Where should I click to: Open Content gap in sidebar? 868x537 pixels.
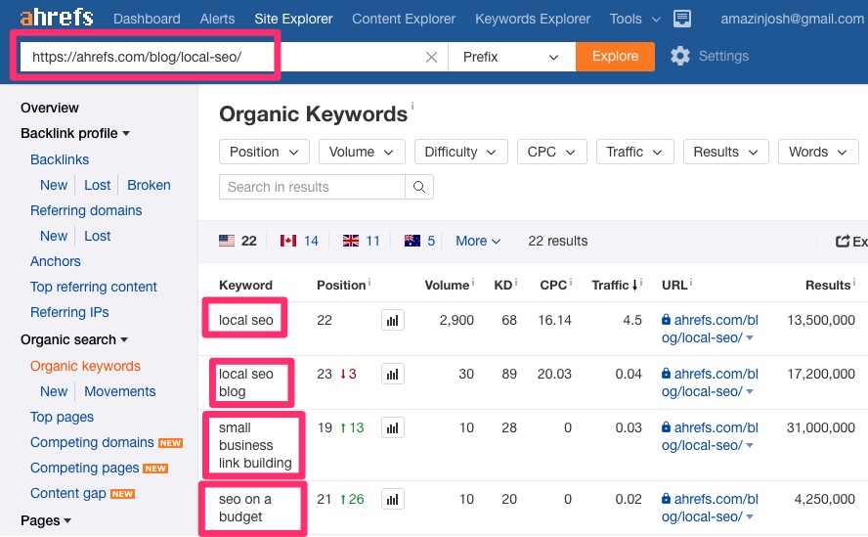coord(68,493)
